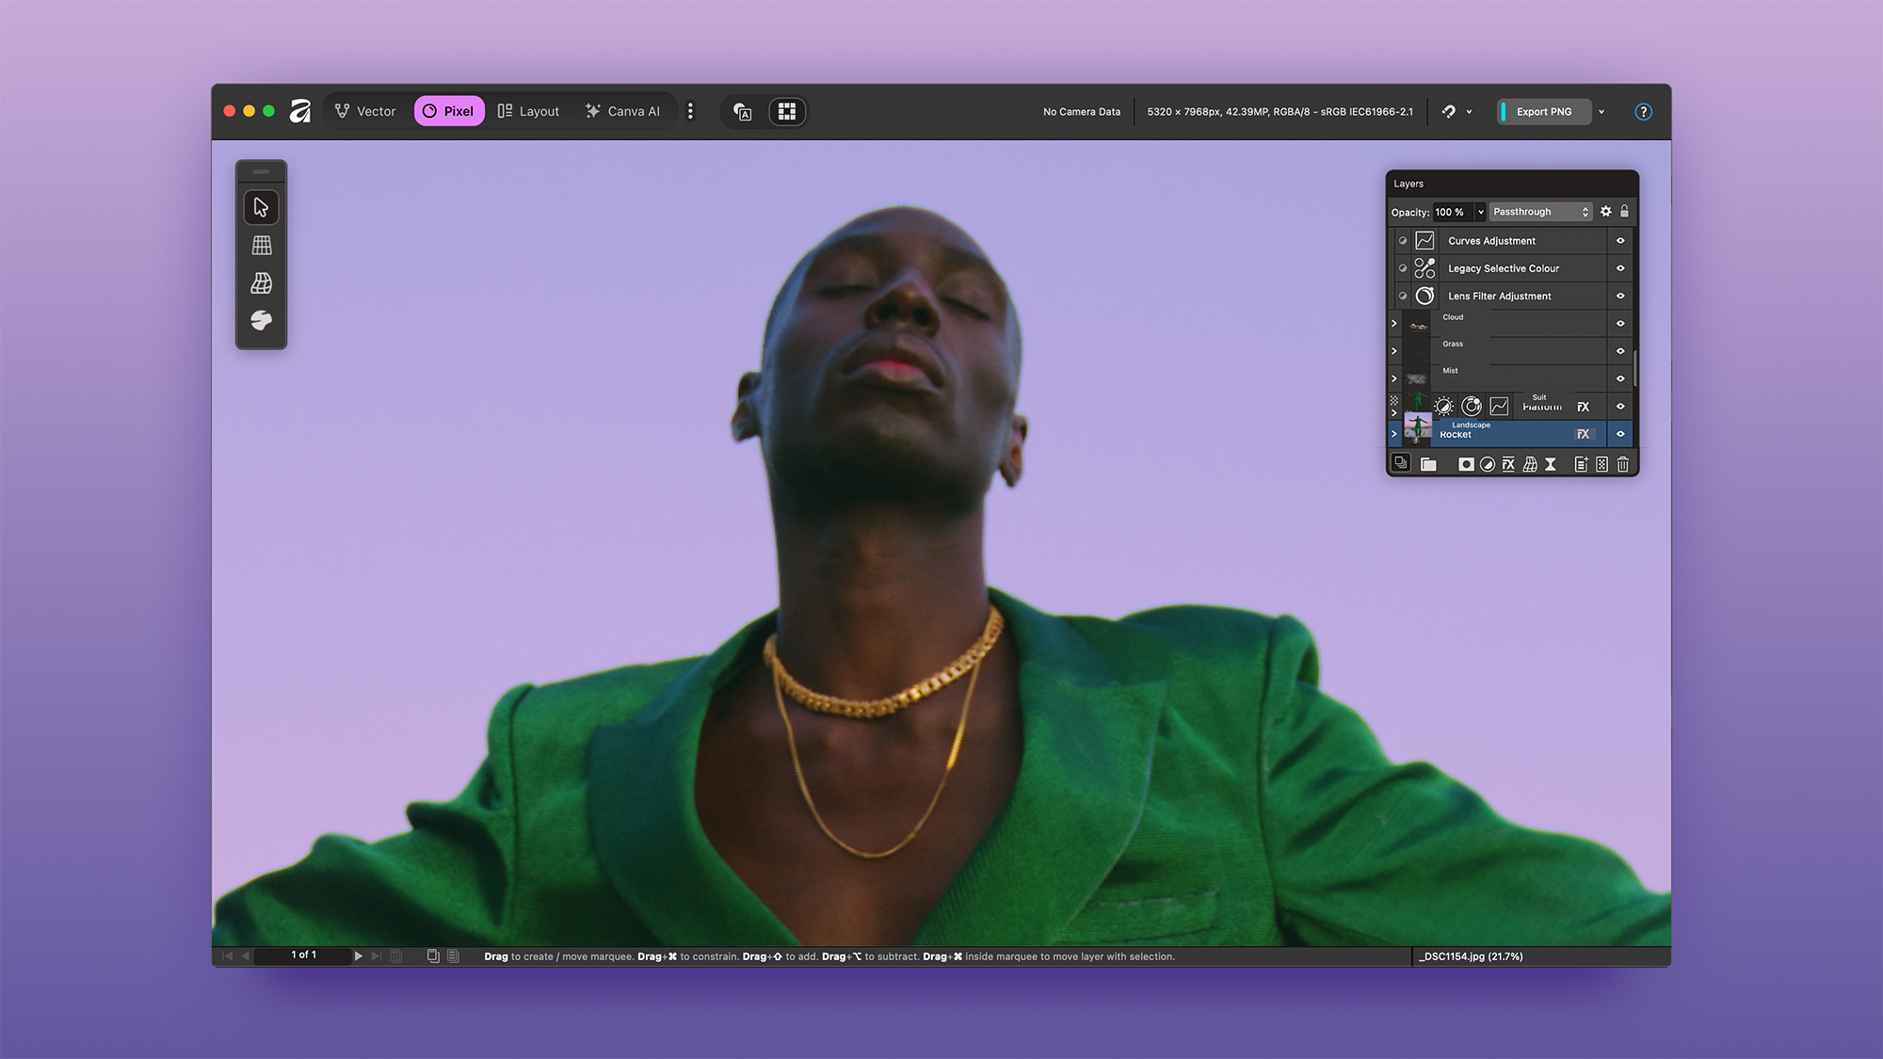Click the trash icon to delete the layer

click(1623, 464)
